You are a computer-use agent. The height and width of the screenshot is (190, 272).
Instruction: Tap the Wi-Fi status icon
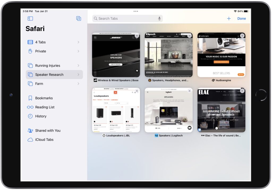235,11
